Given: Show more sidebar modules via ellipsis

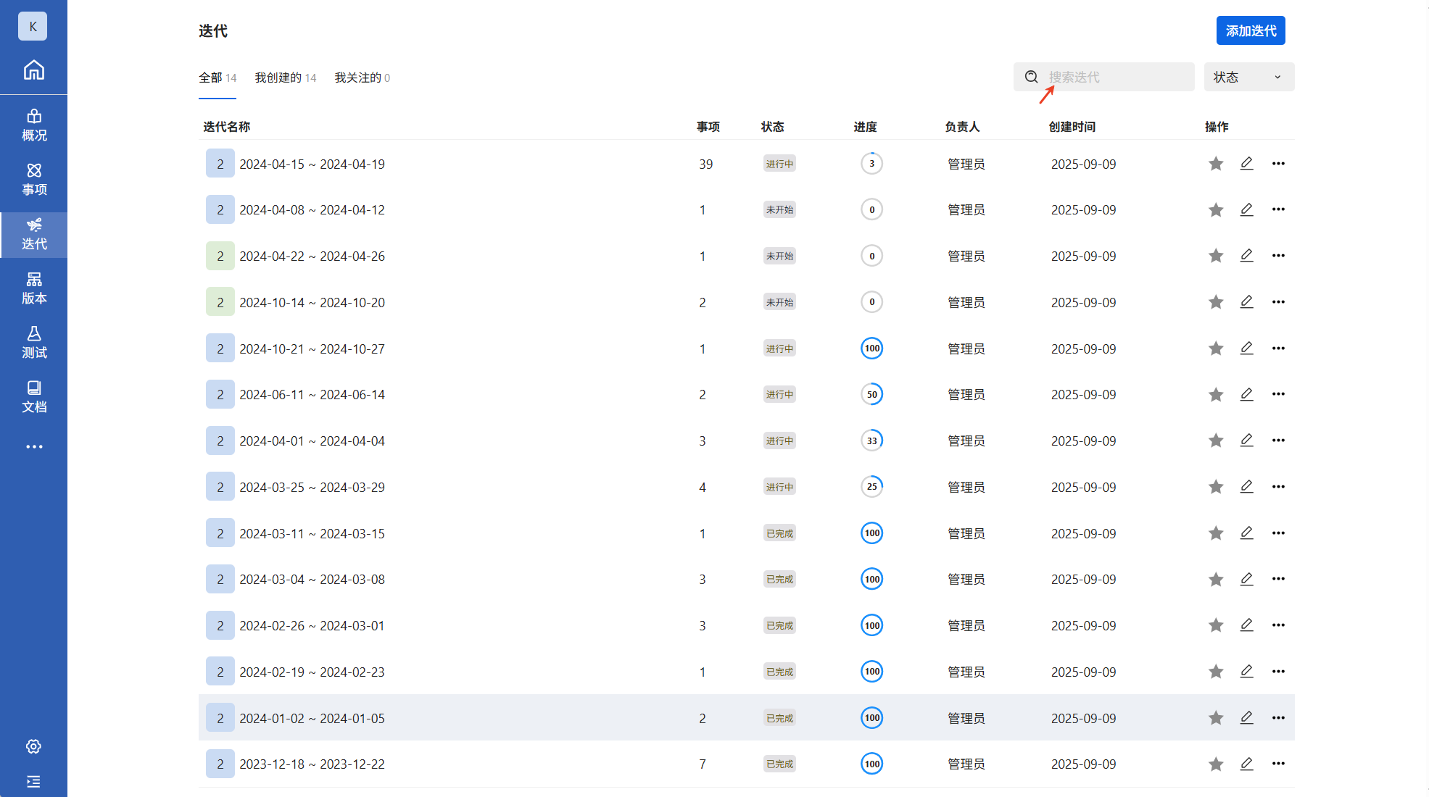Looking at the screenshot, I should (x=33, y=447).
